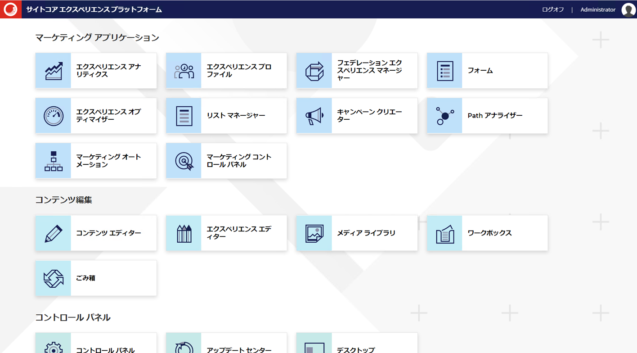
Task: Open エクスペリエンス プロファイル tile label
Action: [239, 71]
